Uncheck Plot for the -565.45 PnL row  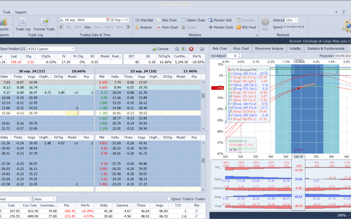[196, 211]
